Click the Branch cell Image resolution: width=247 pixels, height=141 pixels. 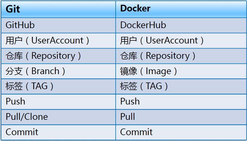pyautogui.click(x=35, y=71)
